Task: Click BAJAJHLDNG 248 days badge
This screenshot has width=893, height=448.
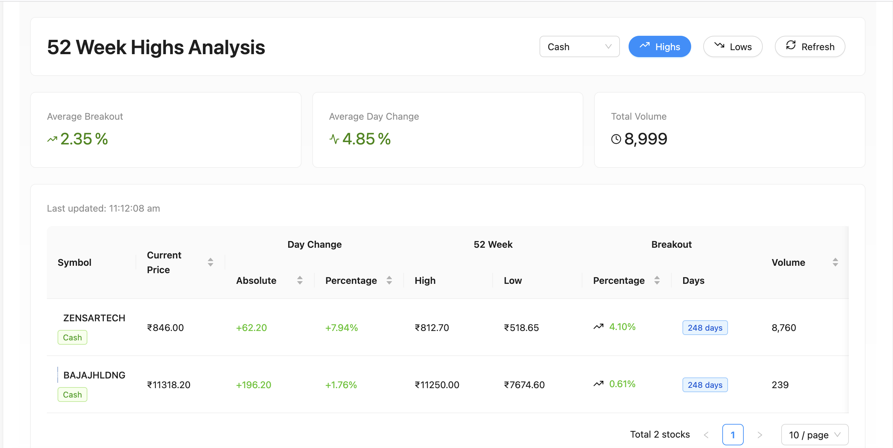Action: click(x=705, y=384)
